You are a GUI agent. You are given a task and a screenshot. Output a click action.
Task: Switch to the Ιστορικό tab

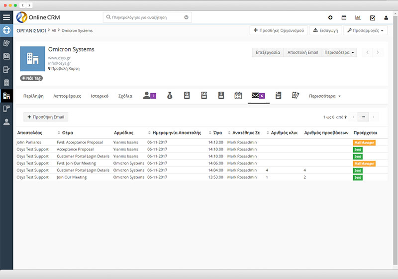tap(99, 96)
